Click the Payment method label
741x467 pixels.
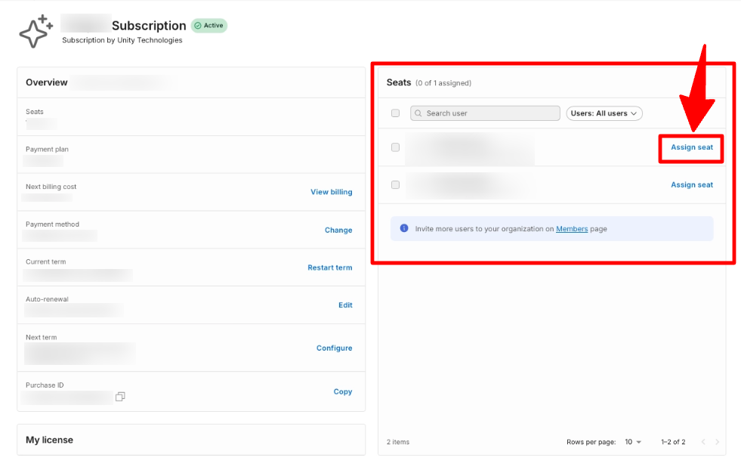tap(52, 224)
